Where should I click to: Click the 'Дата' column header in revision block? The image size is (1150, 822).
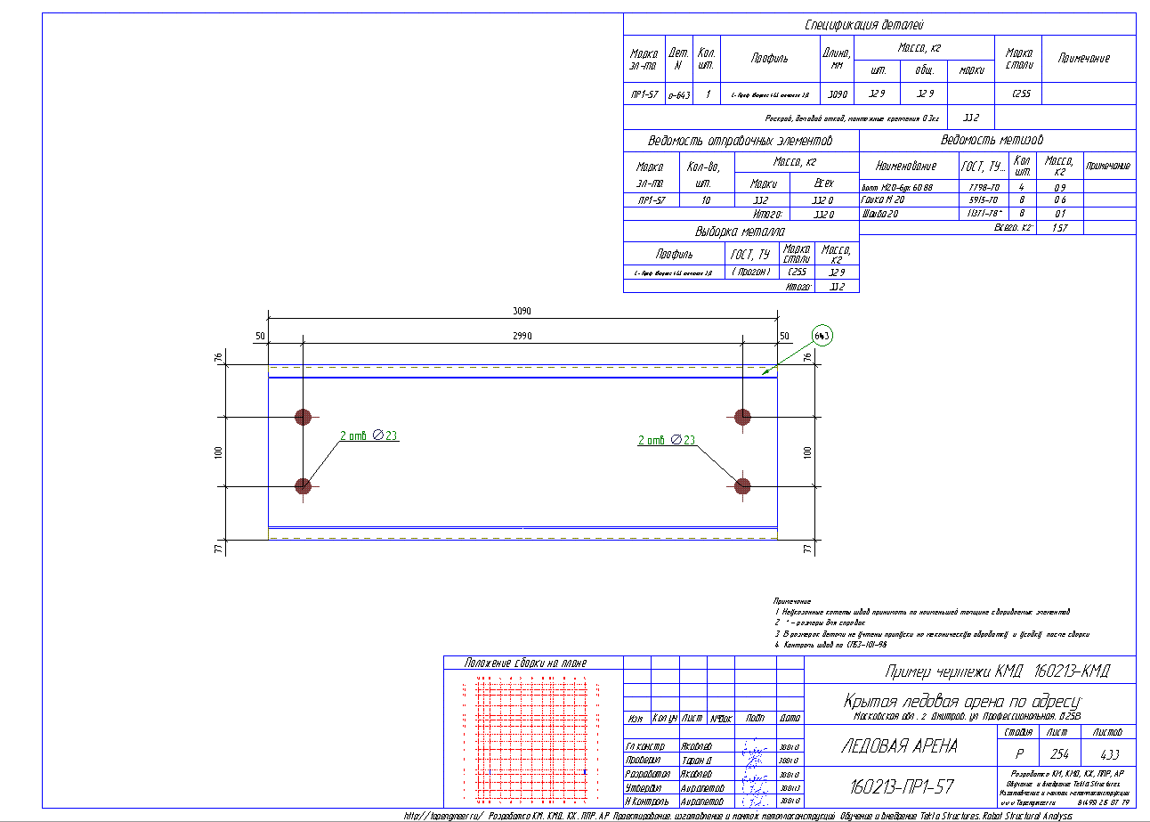(x=789, y=718)
